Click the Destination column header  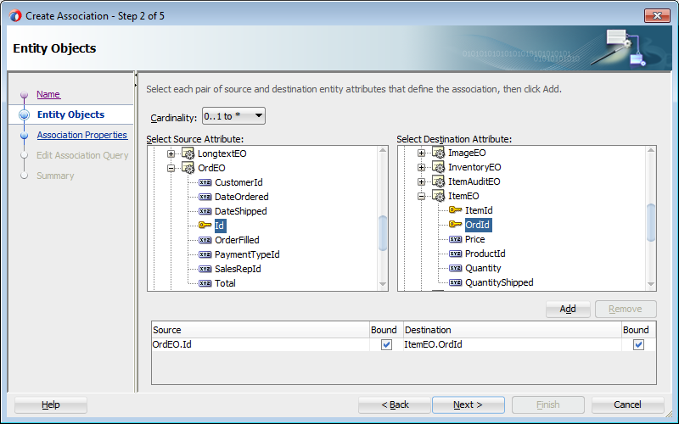(513, 330)
